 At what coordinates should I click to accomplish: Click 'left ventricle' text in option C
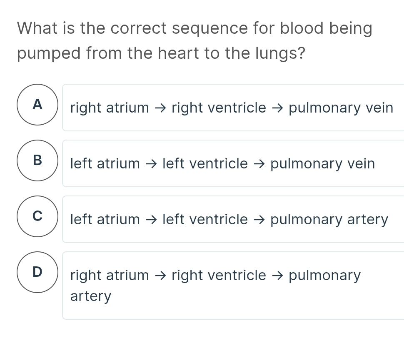coord(205,220)
